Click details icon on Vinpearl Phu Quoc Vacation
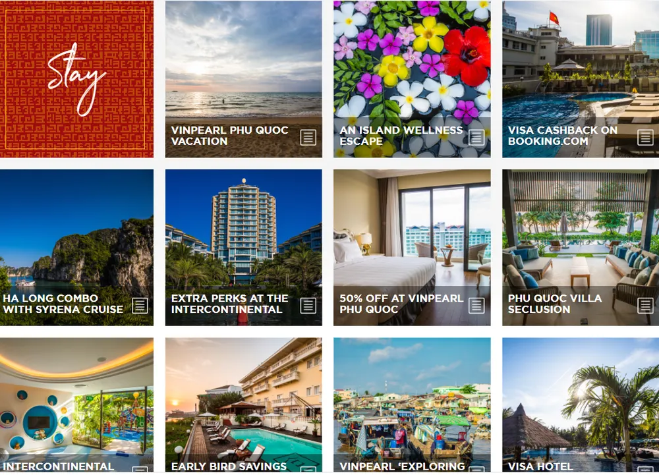 [x=308, y=137]
